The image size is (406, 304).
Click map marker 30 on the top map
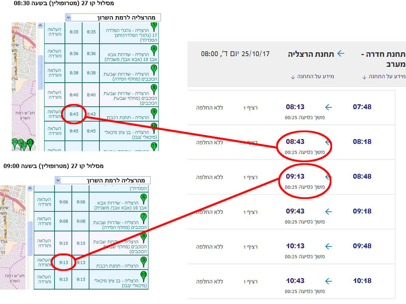click(15, 144)
